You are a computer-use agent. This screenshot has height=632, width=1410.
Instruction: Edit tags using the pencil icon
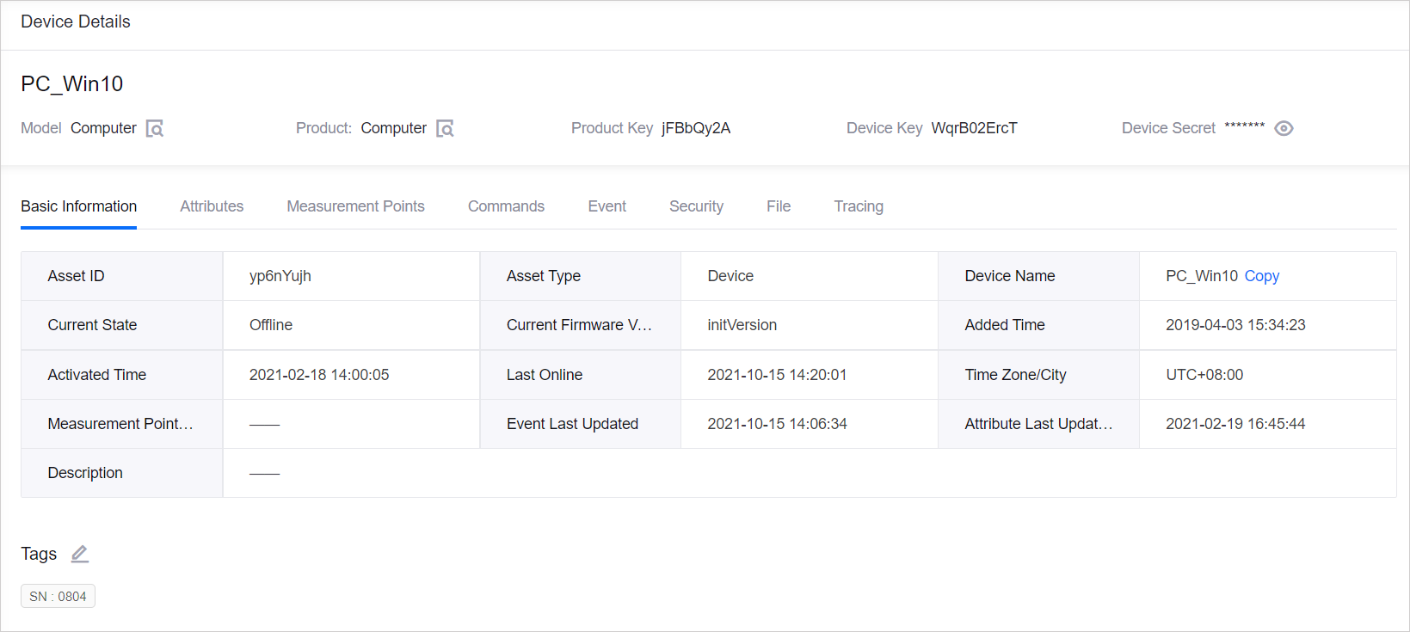(80, 554)
